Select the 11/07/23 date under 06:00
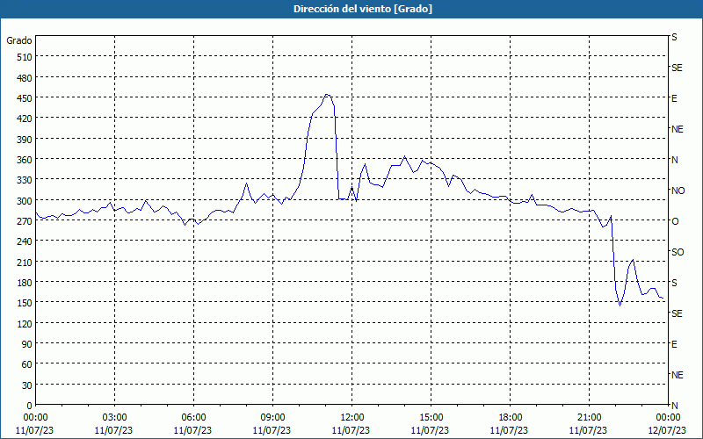Viewport: 703px width, 439px height. tap(192, 430)
